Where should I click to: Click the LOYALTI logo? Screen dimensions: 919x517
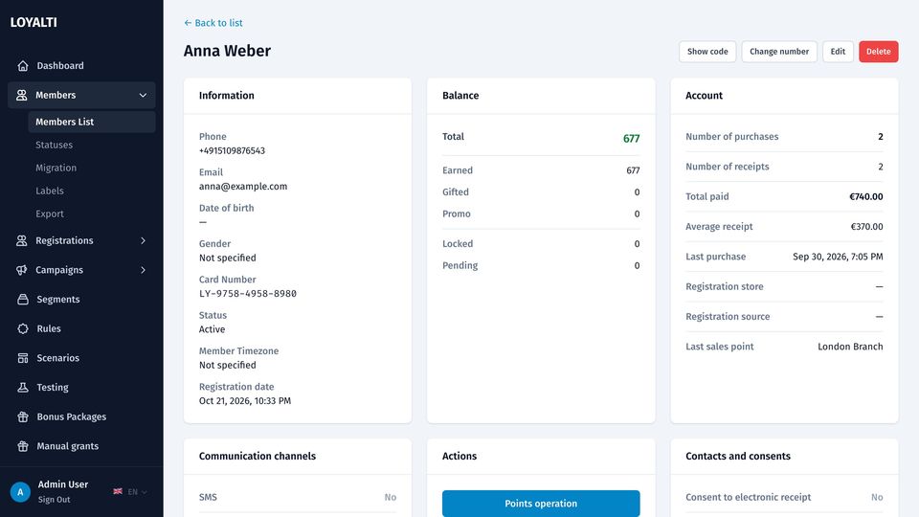(34, 22)
